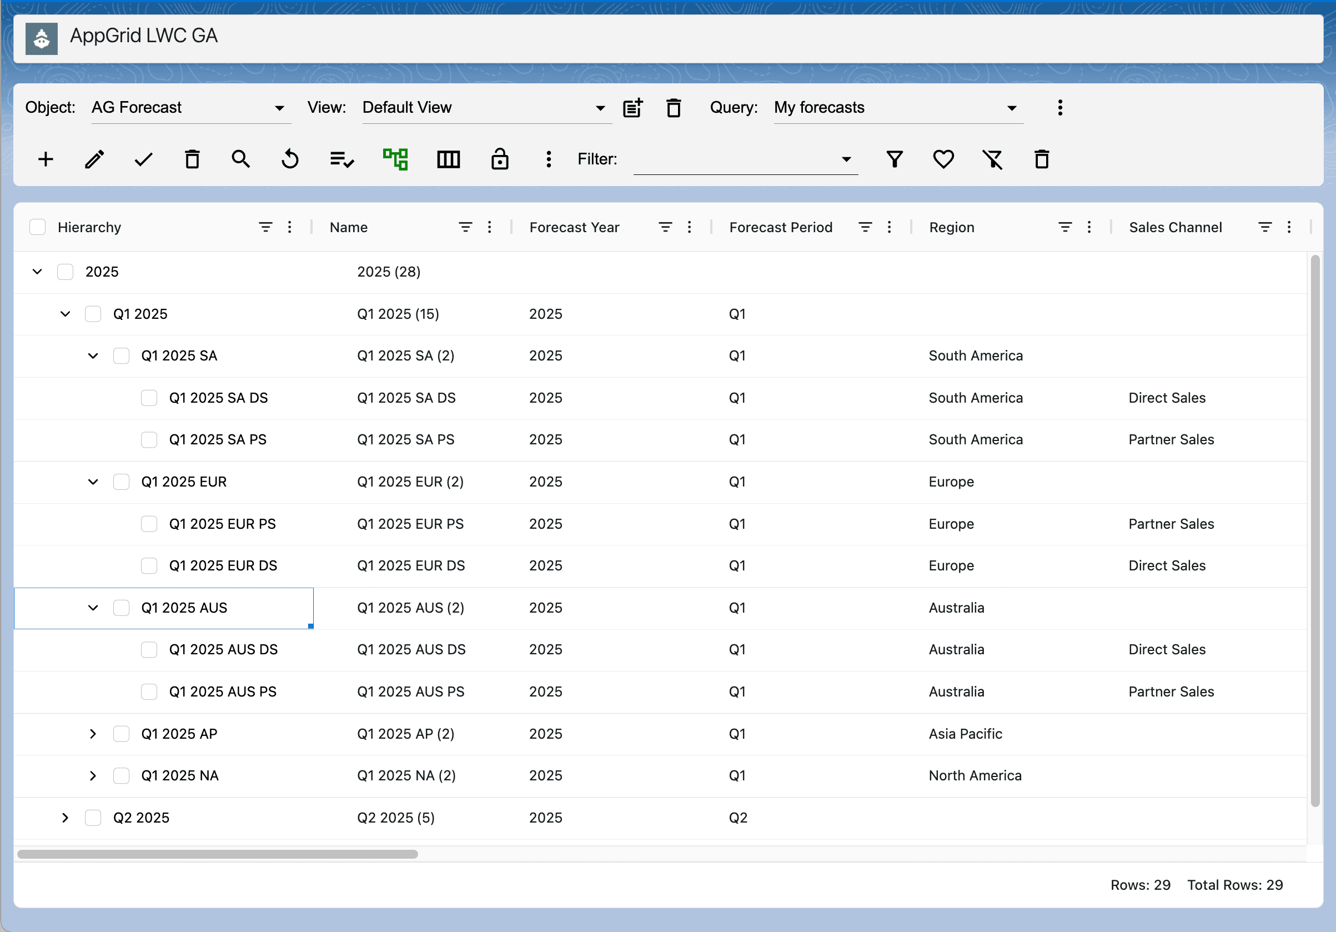Click the Name column header
The image size is (1336, 932).
click(x=349, y=227)
